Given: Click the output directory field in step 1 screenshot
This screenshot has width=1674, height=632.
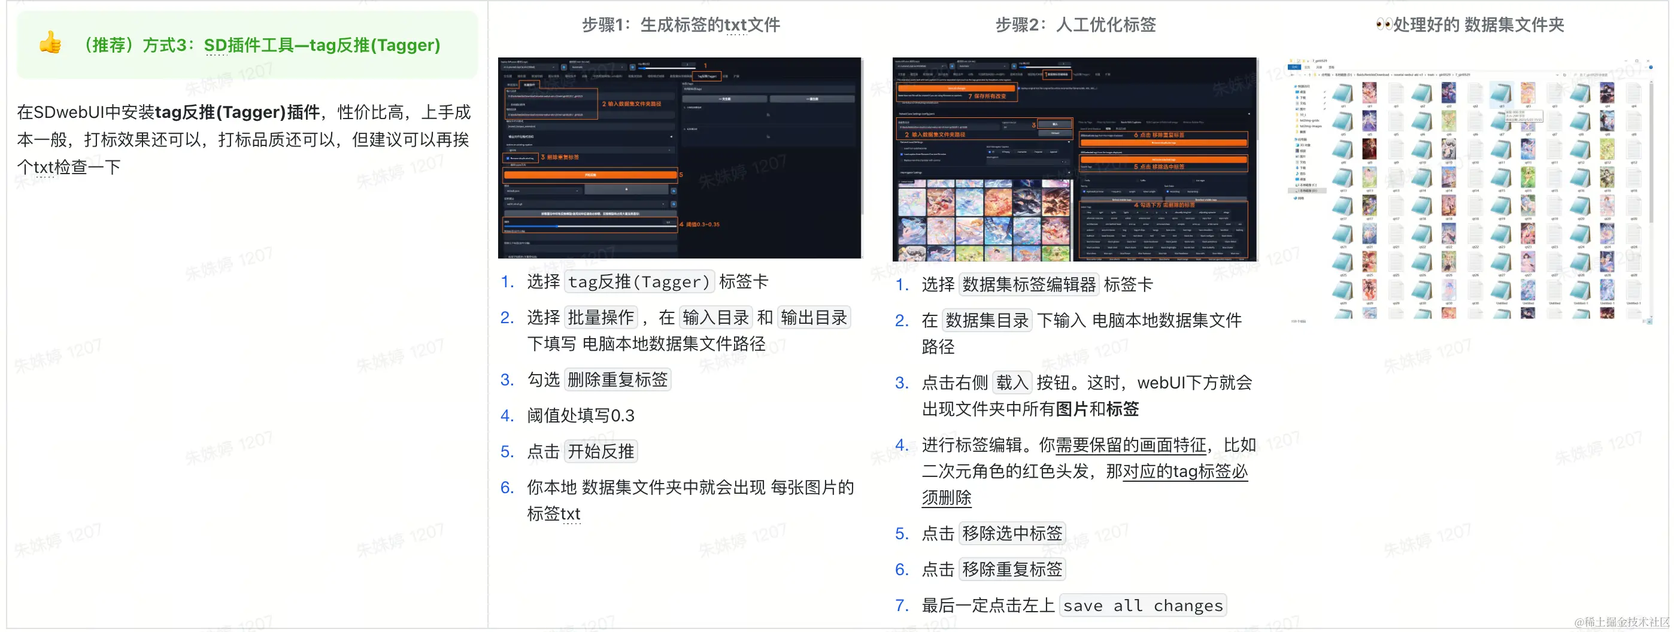Looking at the screenshot, I should pos(591,115).
